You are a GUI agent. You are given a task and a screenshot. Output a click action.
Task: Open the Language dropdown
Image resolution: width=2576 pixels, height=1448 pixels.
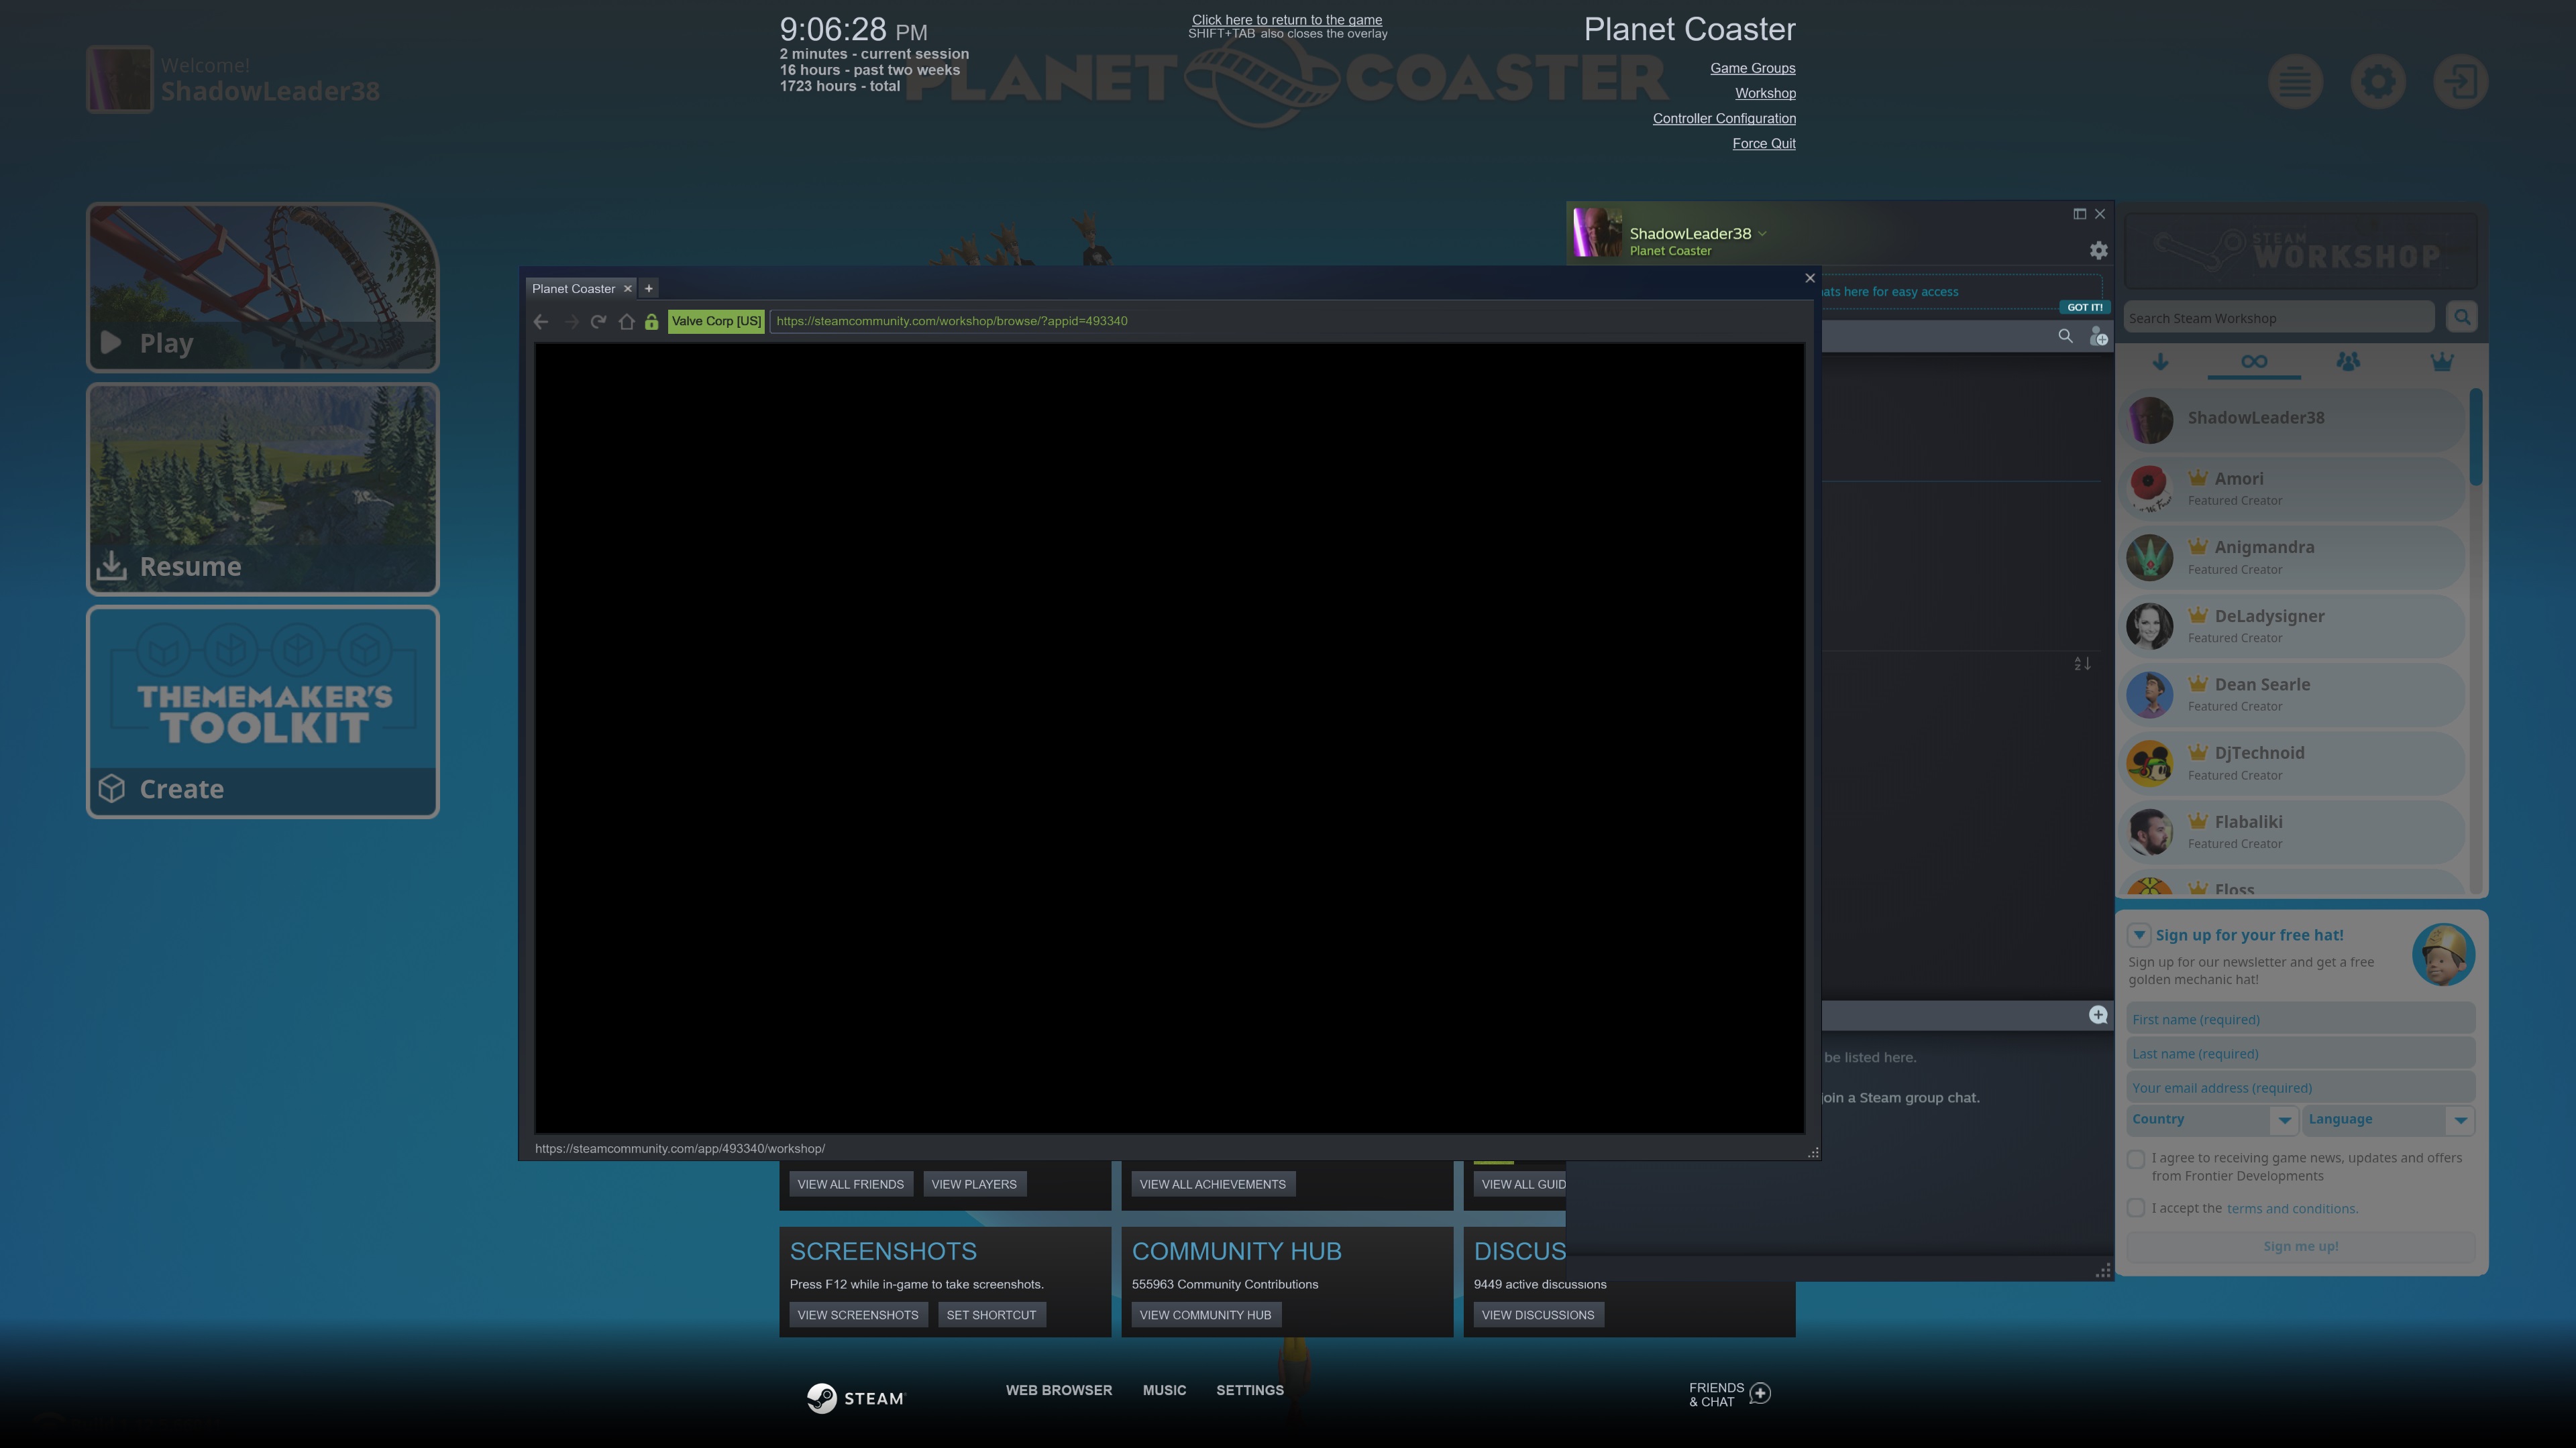pos(2389,1120)
